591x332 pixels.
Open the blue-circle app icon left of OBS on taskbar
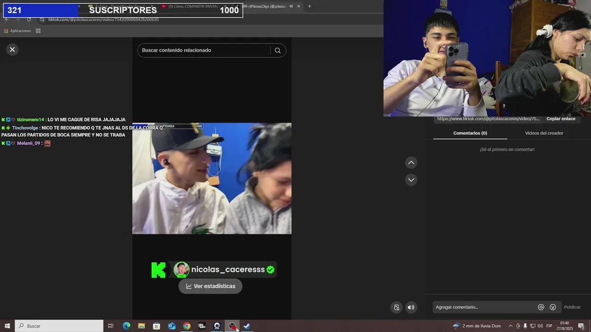click(x=217, y=326)
